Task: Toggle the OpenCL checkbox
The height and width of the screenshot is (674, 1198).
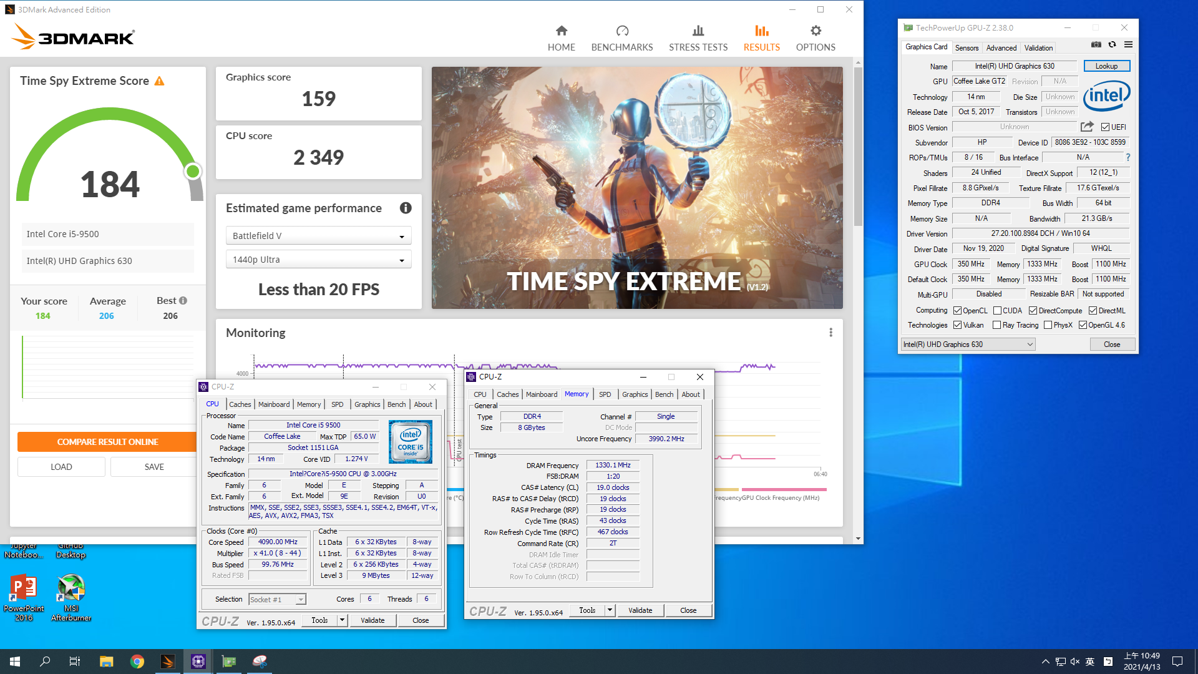Action: tap(957, 310)
